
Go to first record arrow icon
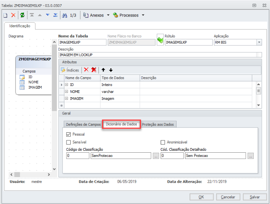[32, 15]
